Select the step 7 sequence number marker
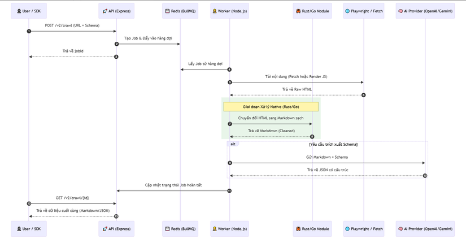The width and height of the screenshot is (466, 239). [230, 124]
